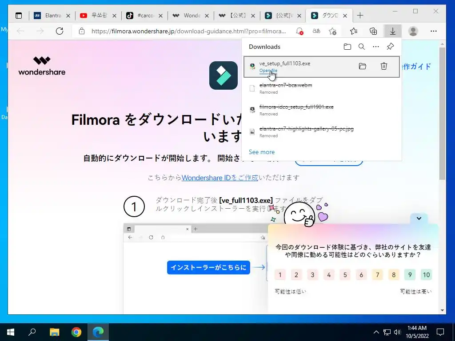Rate likelihood 6 in survey
Viewport: 455px width, 341px height.
361,274
